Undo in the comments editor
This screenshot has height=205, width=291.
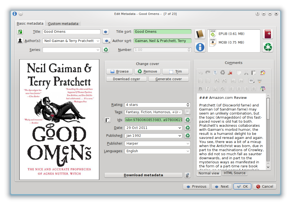[x=201, y=73]
